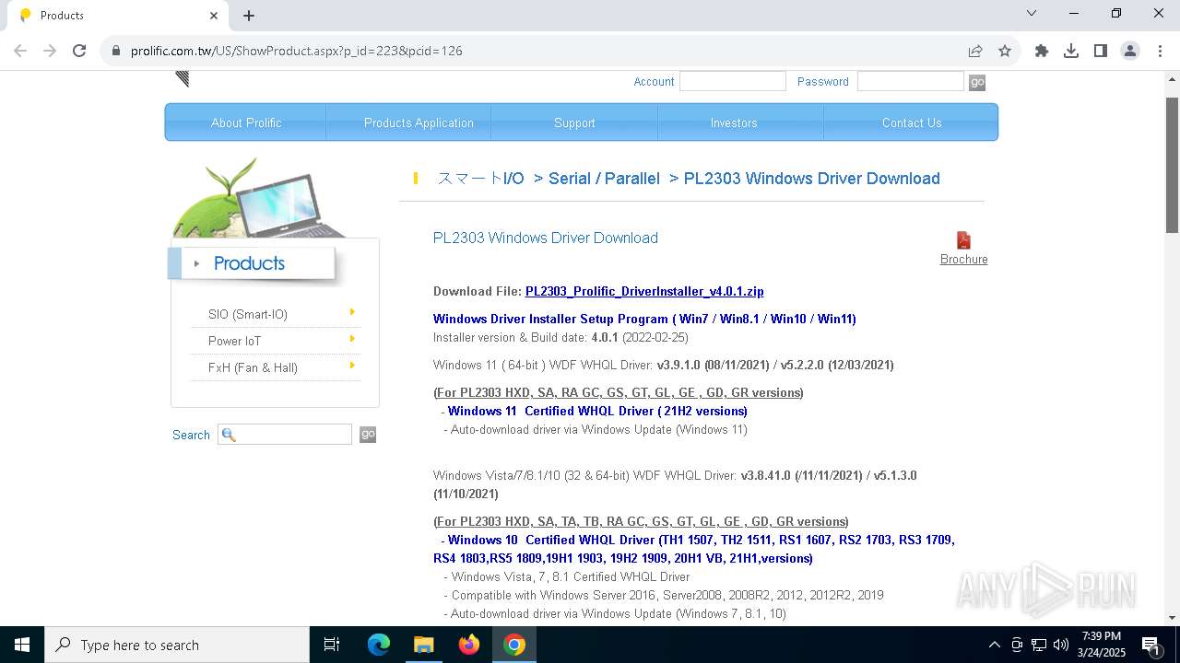This screenshot has width=1180, height=663.
Task: Click the Brochure link text
Action: pyautogui.click(x=963, y=260)
